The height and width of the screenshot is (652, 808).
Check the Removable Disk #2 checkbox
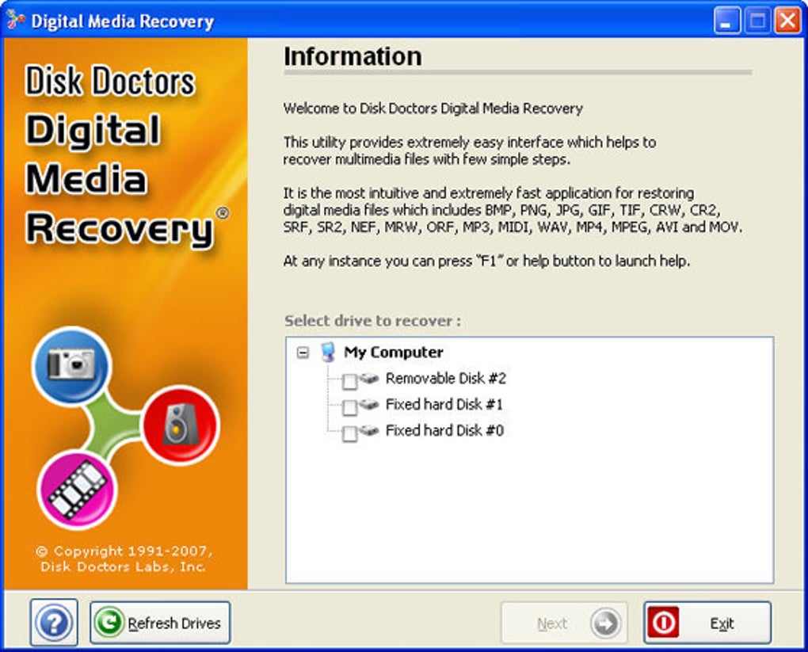tap(349, 382)
